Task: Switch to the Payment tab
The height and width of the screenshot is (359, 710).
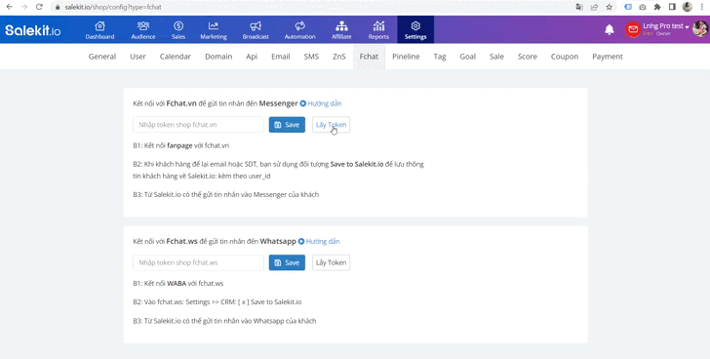Action: click(608, 57)
